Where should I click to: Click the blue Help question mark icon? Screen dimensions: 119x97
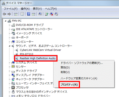(x=29, y=14)
